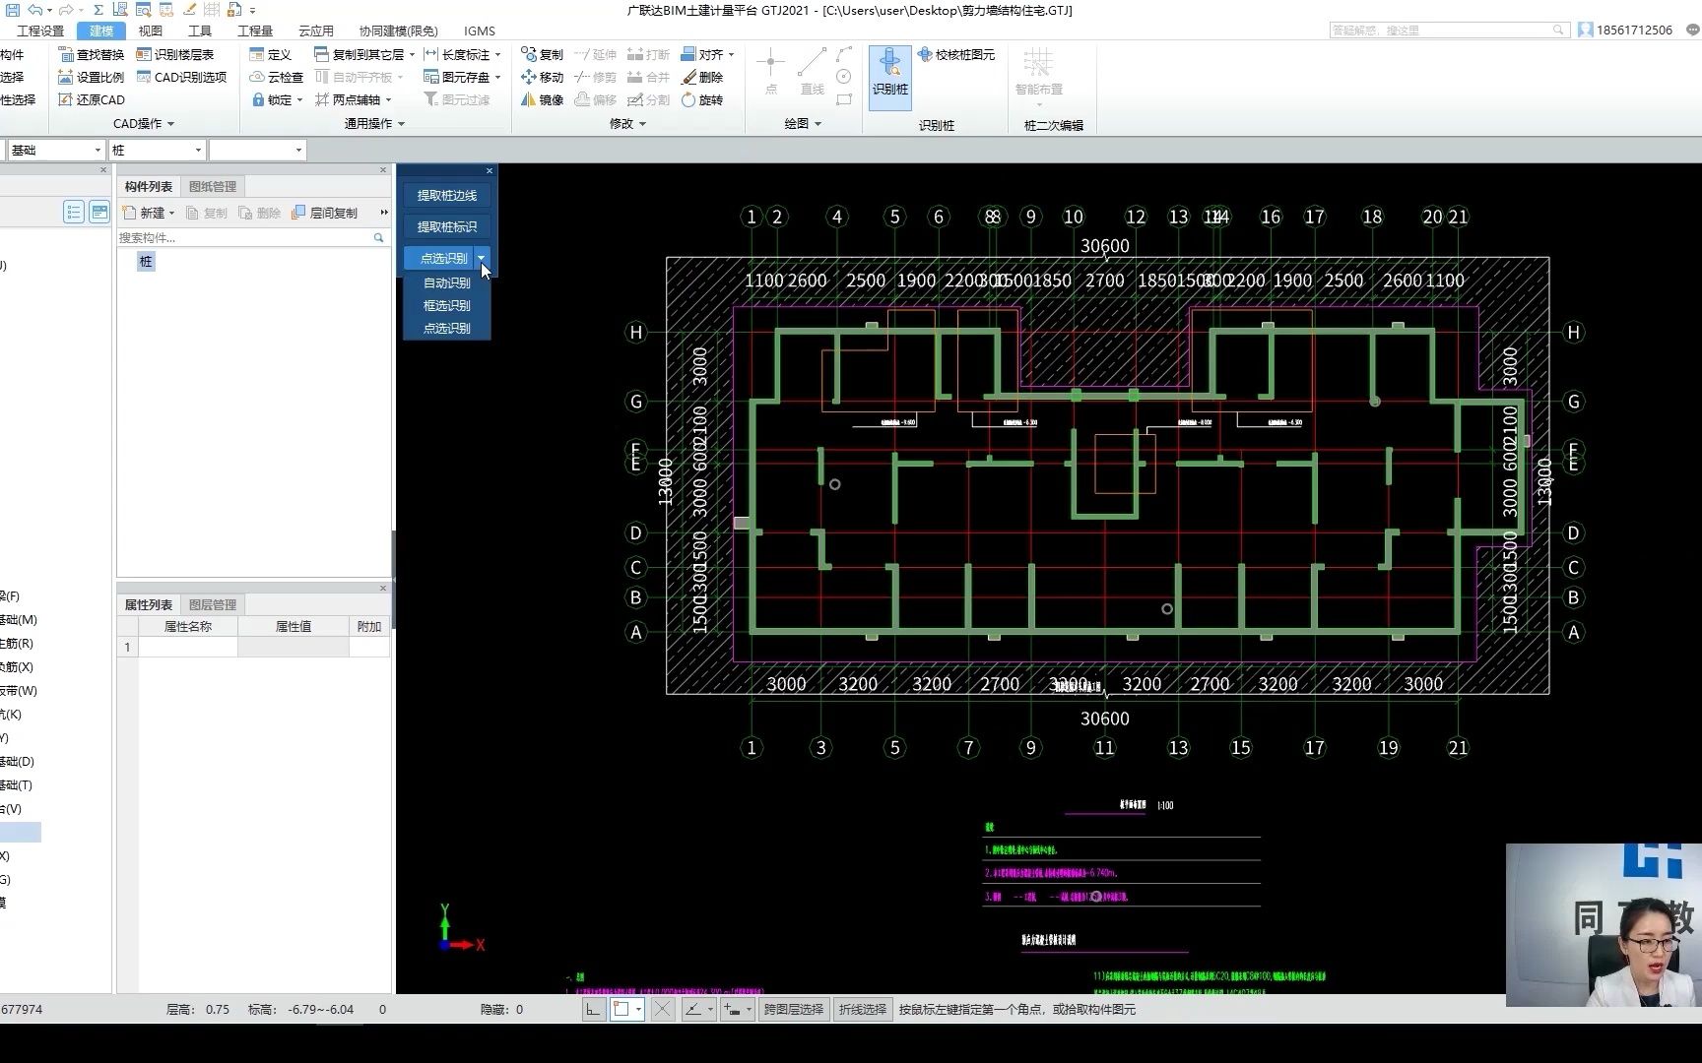Click the 查找替换 find-replace tool
The height and width of the screenshot is (1063, 1702).
[92, 54]
